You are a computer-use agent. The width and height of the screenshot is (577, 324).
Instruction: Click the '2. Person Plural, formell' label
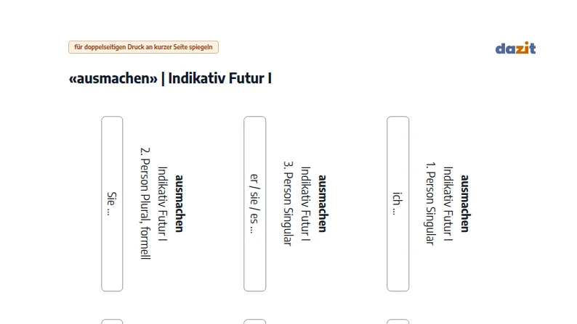[x=146, y=203]
